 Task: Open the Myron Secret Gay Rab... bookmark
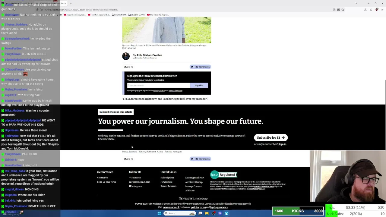coord(75,15)
